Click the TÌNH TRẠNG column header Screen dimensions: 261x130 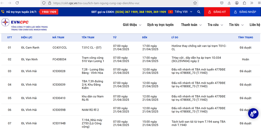[x=245, y=37]
